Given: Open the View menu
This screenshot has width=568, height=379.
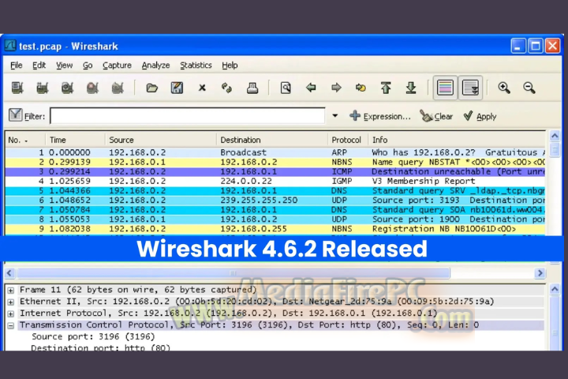Looking at the screenshot, I should (64, 66).
